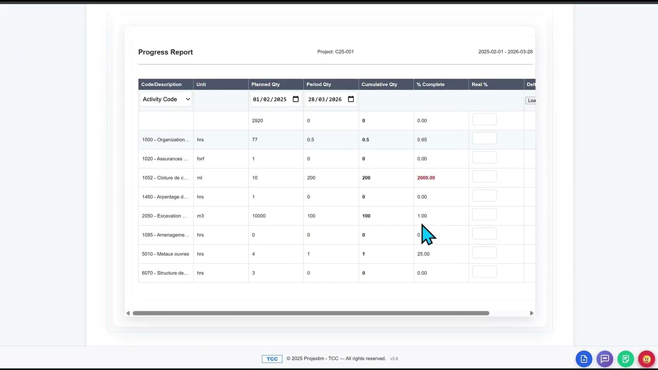Click Real % input in the totals row
This screenshot has height=370, width=658.
484,119
